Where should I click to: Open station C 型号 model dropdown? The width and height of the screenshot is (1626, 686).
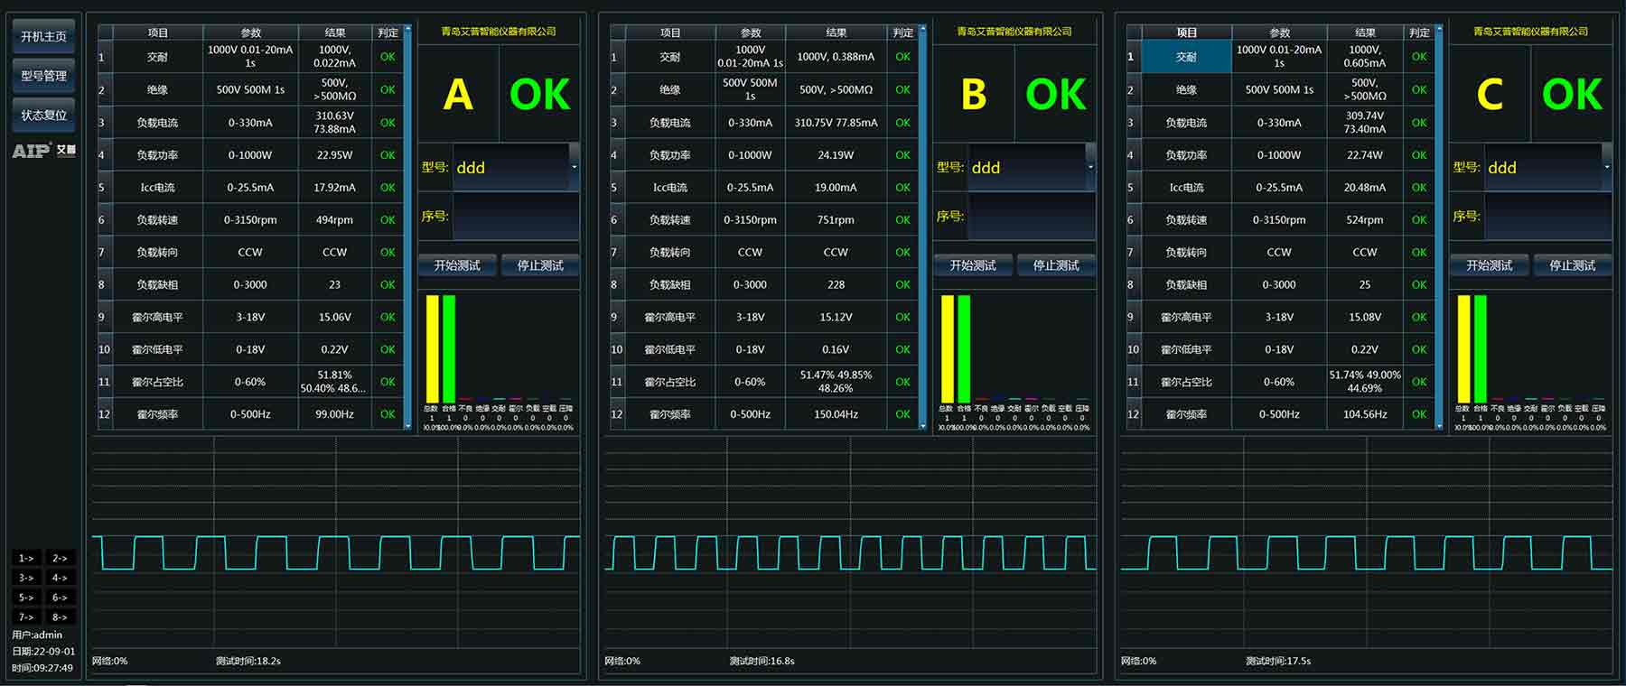click(1606, 167)
